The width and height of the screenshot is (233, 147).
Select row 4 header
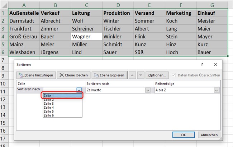point(4,37)
